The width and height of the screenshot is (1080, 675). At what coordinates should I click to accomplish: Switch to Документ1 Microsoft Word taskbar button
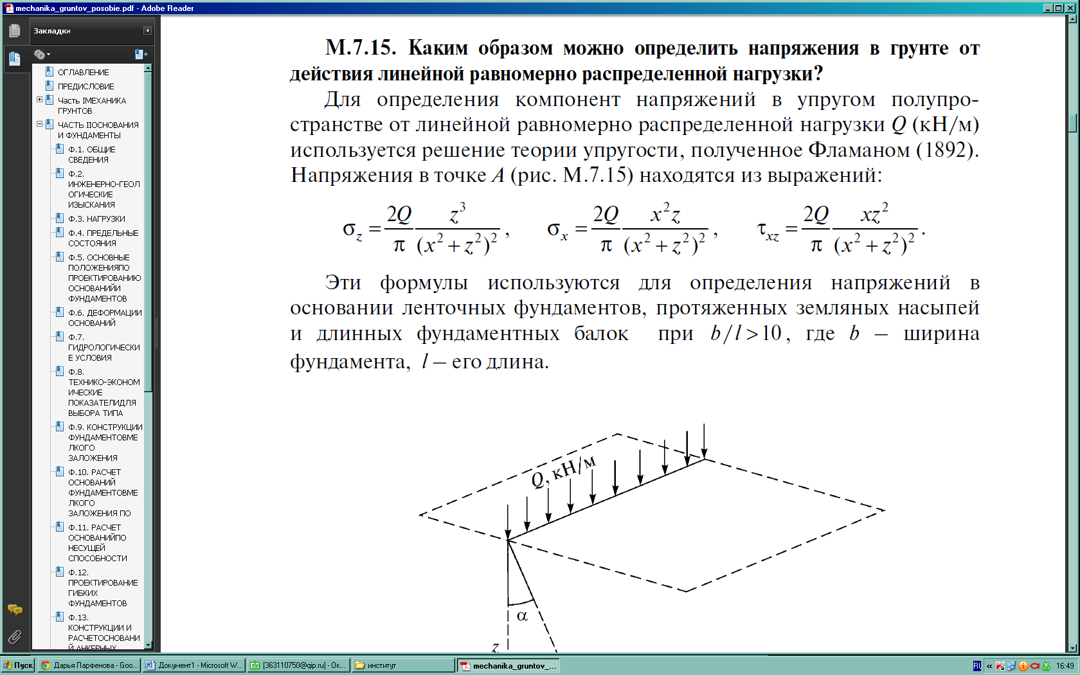click(x=194, y=665)
